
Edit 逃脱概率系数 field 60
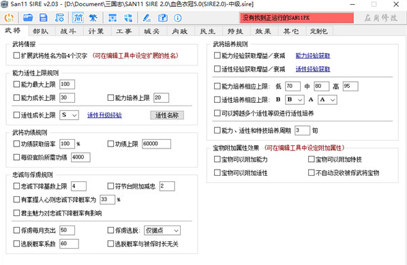click(69, 244)
